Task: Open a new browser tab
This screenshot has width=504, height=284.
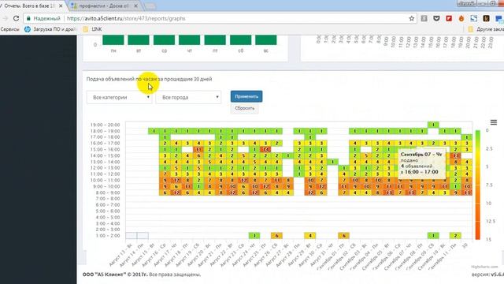Action: click(150, 6)
